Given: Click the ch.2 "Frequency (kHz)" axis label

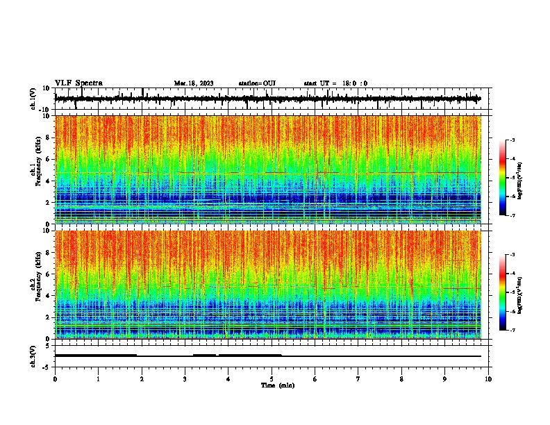Looking at the screenshot, I should point(38,276).
